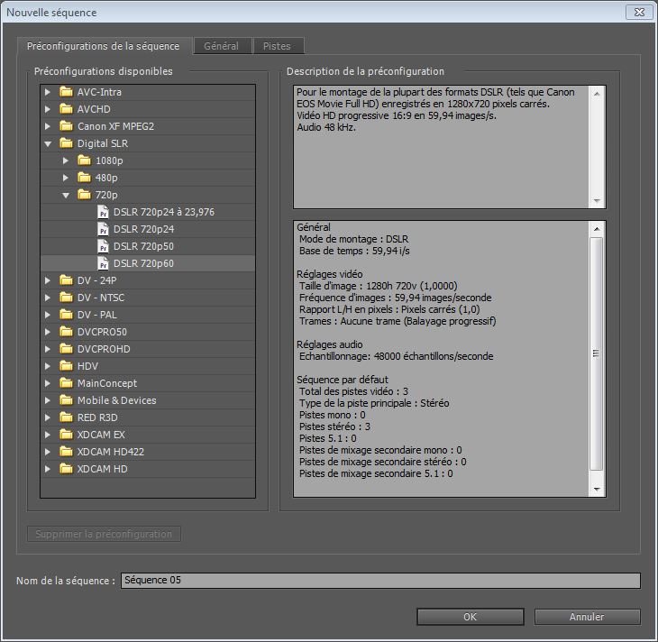
Task: Click the preset file icon beside DSLR 720p24
Action: pyautogui.click(x=103, y=229)
